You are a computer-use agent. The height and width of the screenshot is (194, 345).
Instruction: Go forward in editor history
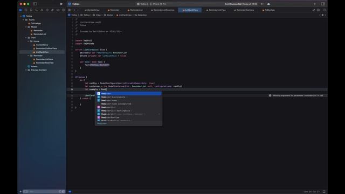[x=78, y=10]
